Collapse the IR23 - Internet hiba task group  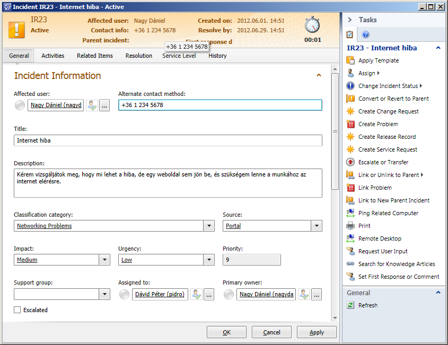438,48
